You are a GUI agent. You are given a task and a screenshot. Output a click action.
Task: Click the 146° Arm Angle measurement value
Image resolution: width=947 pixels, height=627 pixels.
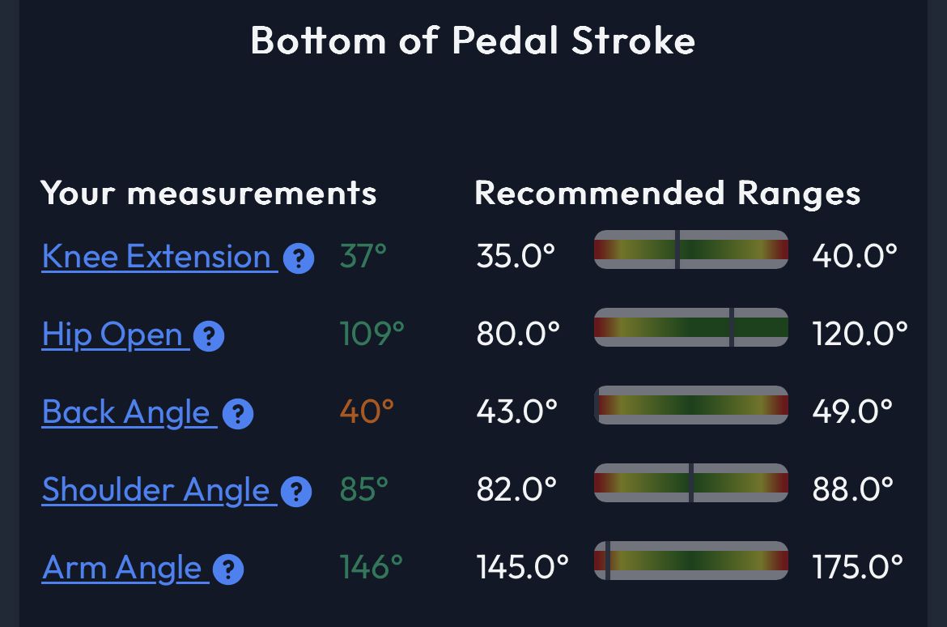pos(371,567)
